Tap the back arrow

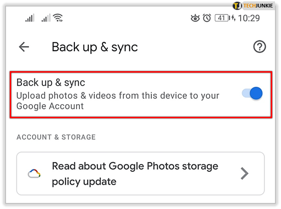click(24, 47)
